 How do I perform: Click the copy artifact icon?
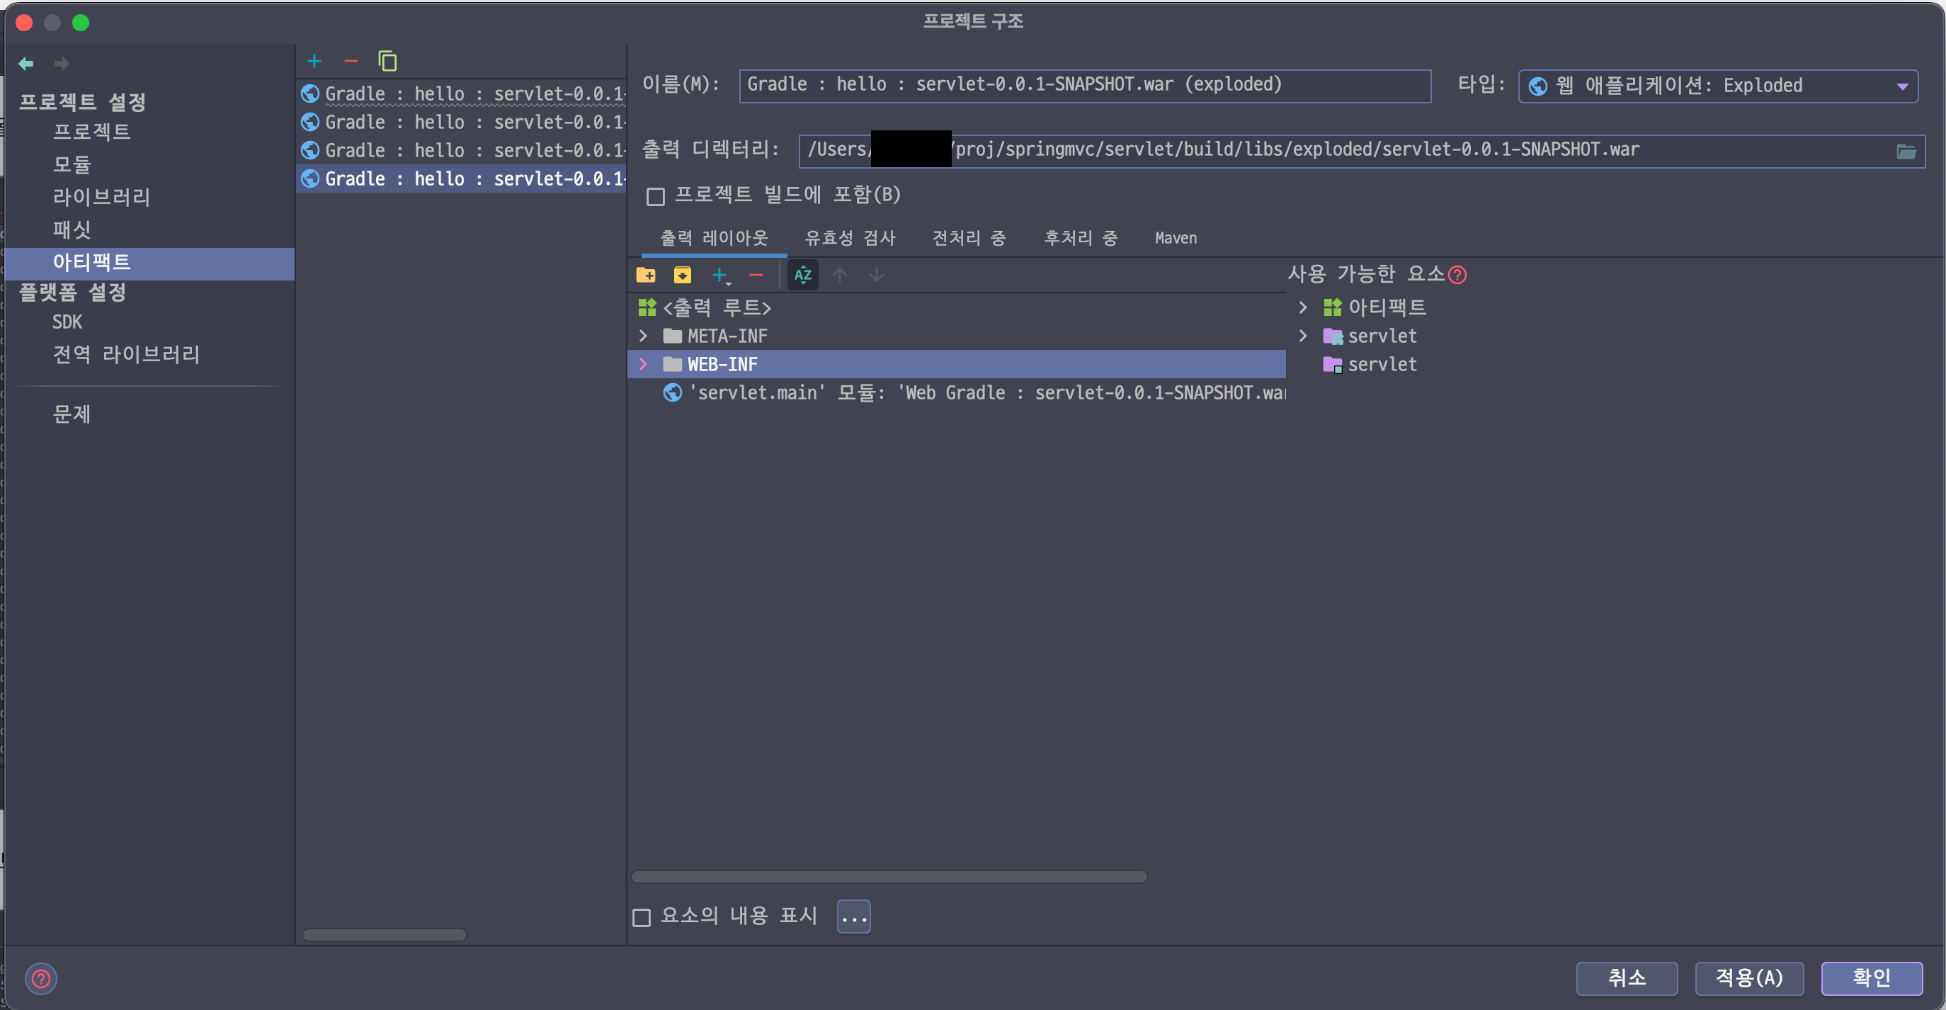[x=387, y=61]
